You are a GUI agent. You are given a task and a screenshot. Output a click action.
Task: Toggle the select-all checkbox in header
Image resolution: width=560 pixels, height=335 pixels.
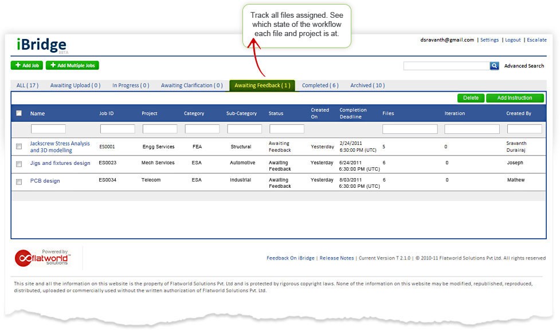click(x=19, y=113)
